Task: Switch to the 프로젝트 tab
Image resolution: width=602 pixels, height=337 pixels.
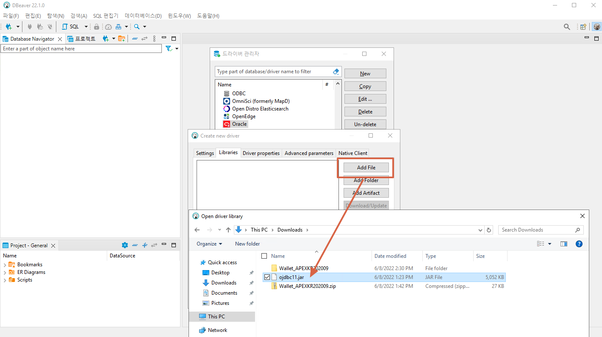Action: pyautogui.click(x=81, y=39)
